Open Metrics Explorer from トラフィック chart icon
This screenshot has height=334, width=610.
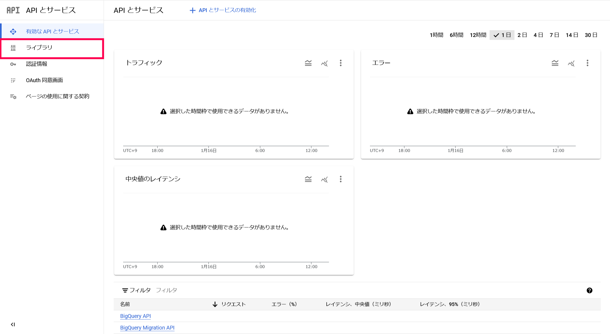point(324,63)
